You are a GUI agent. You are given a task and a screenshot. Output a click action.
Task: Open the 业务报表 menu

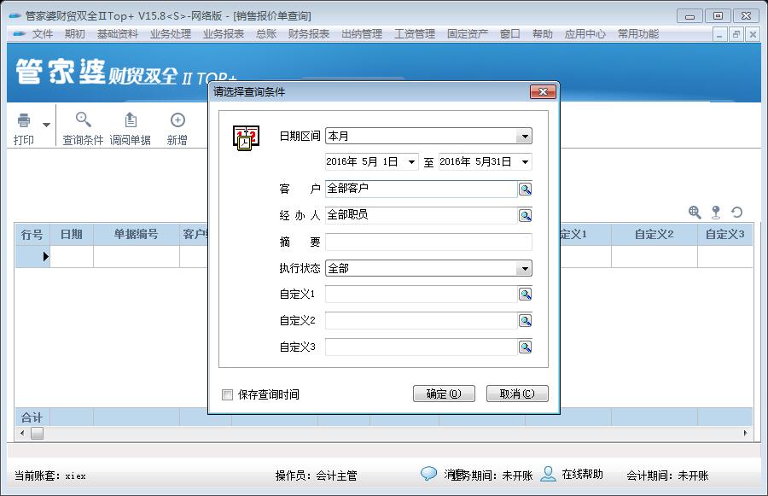point(224,34)
